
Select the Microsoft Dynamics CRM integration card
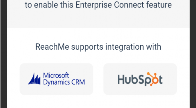[56, 79]
